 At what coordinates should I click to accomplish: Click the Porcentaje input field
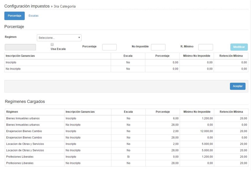pos(109,47)
